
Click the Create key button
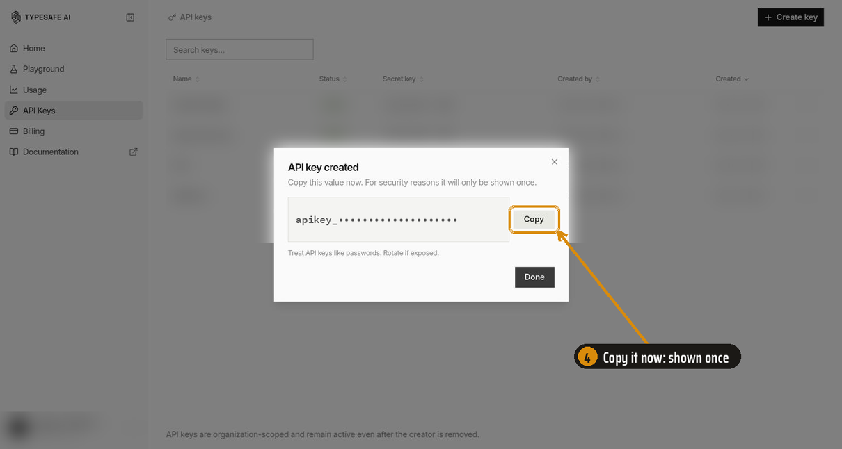click(x=791, y=17)
